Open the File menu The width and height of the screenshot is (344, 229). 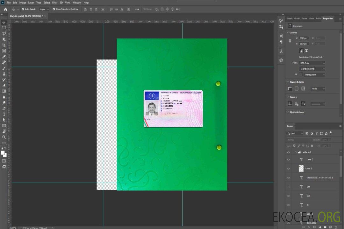point(9,3)
